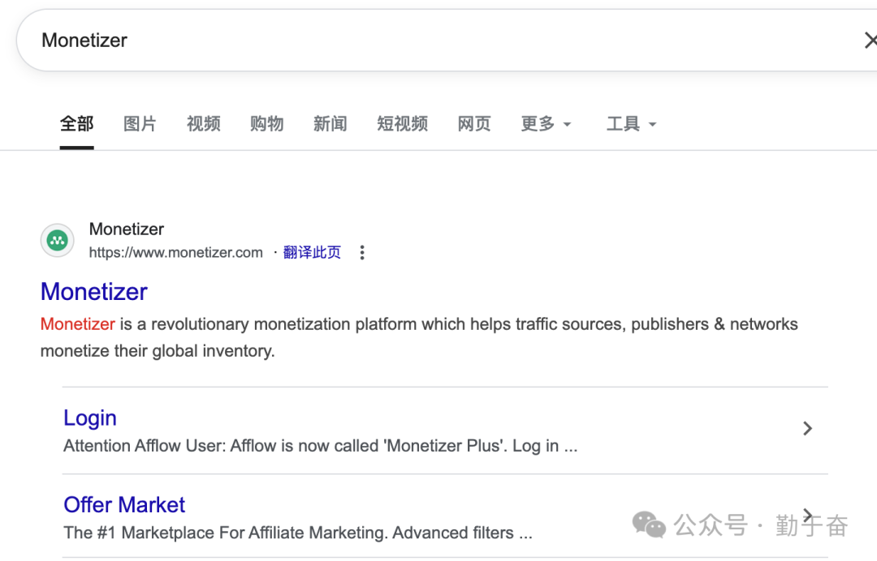Click the Monetizer site favicon
The height and width of the screenshot is (561, 877).
pos(57,240)
